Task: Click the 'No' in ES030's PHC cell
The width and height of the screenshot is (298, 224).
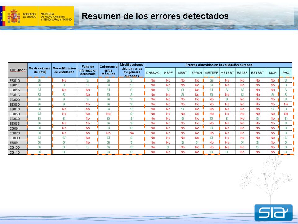Action: 286,104
